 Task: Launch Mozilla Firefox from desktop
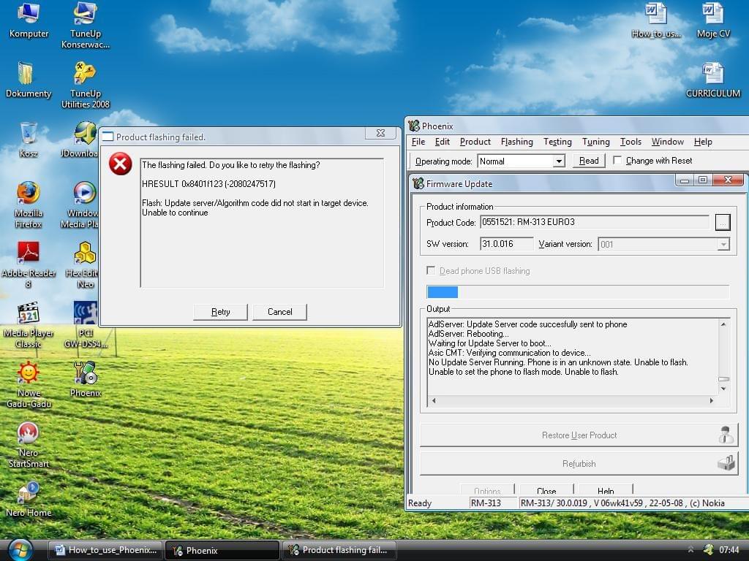(29, 205)
